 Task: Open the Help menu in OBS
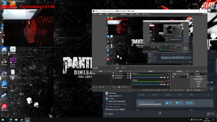[138, 14]
